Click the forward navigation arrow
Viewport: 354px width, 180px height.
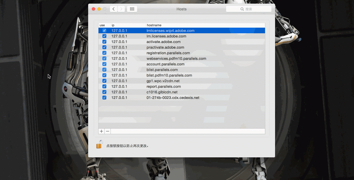coord(121,9)
